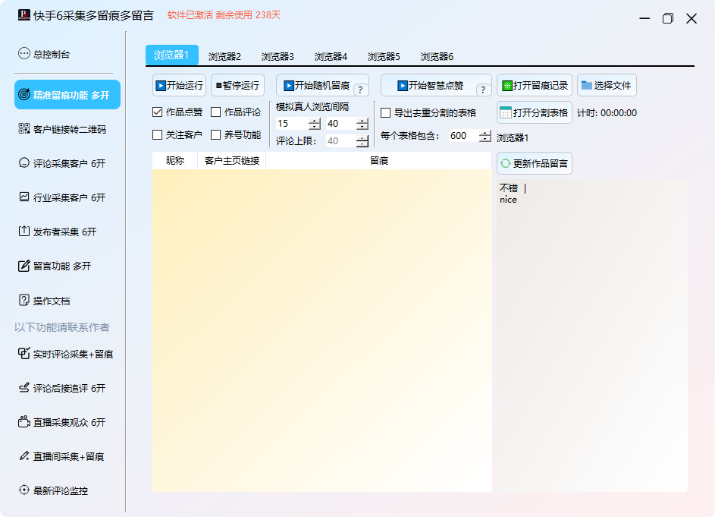715x517 pixels.
Task: Uncheck the 作品点赞 checkbox
Action: [x=158, y=112]
